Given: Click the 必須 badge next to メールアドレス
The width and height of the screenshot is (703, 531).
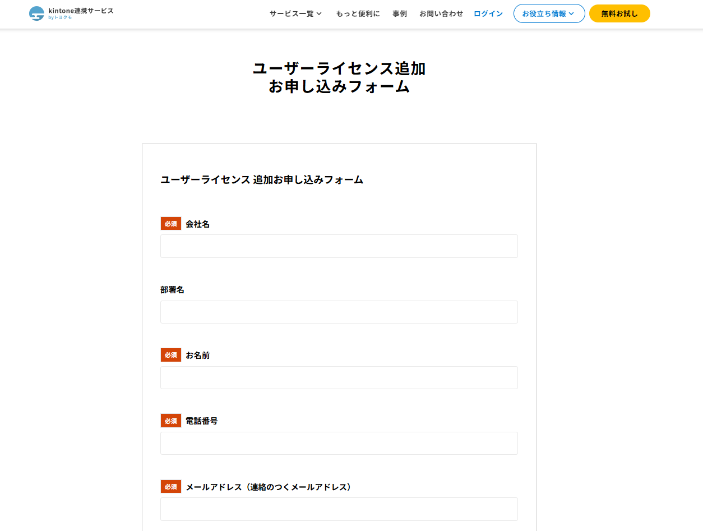Looking at the screenshot, I should click(x=171, y=487).
